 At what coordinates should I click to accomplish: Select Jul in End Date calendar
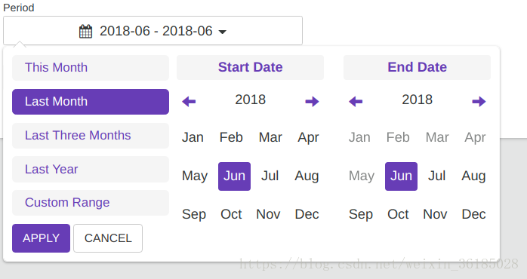tap(436, 176)
